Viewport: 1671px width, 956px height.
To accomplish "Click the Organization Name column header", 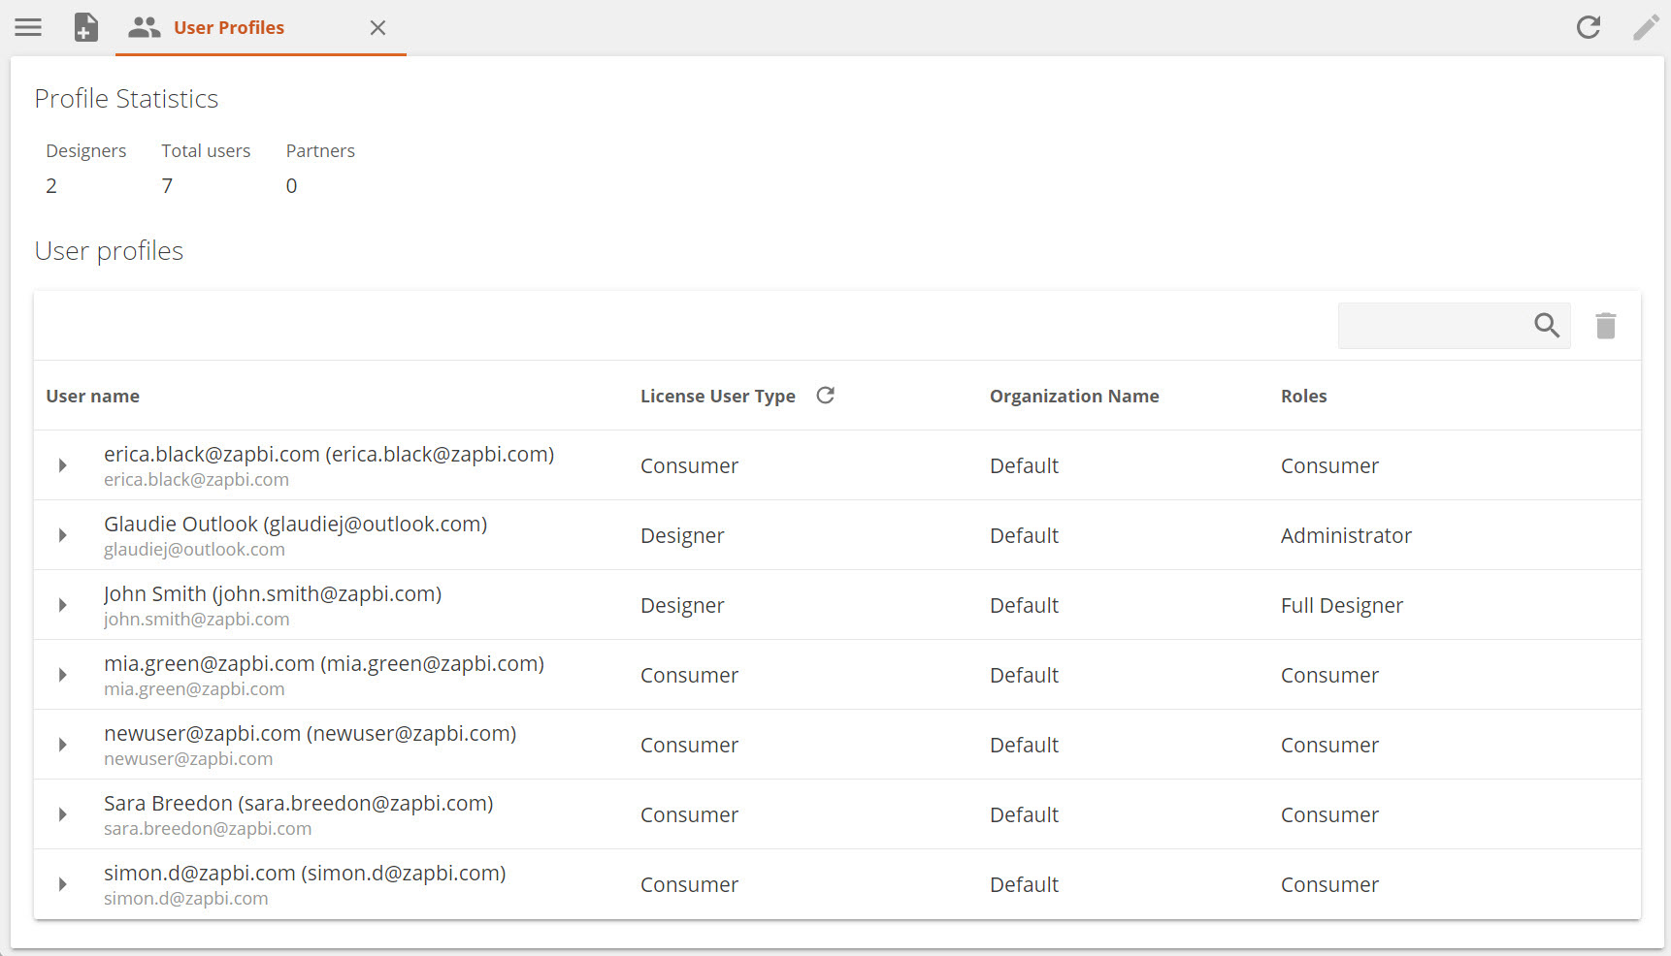I will click(1074, 396).
